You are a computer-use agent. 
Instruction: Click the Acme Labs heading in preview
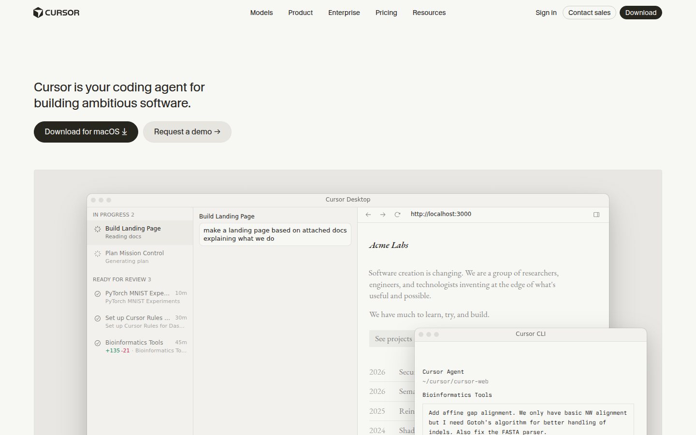click(x=389, y=245)
